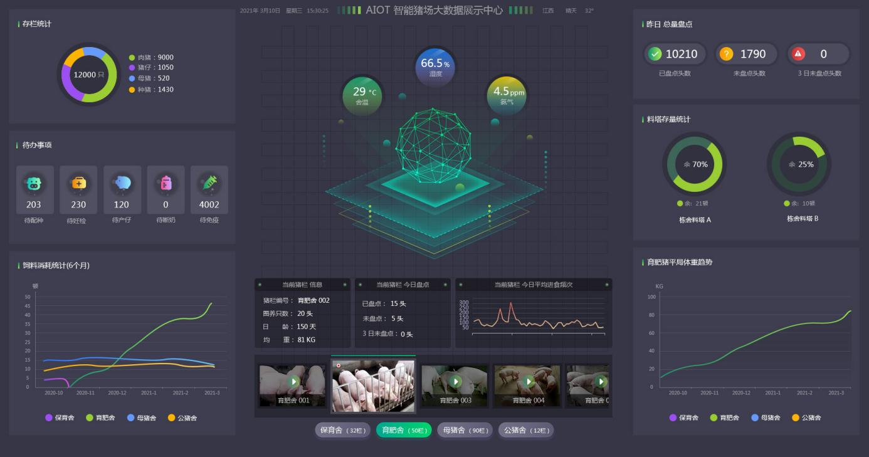Toggle the 肉猪：9000 legend entry

coord(151,58)
